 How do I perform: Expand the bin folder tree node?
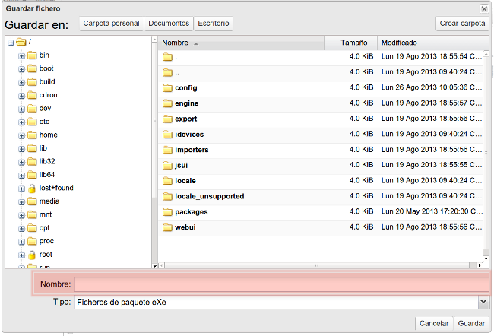coord(21,55)
